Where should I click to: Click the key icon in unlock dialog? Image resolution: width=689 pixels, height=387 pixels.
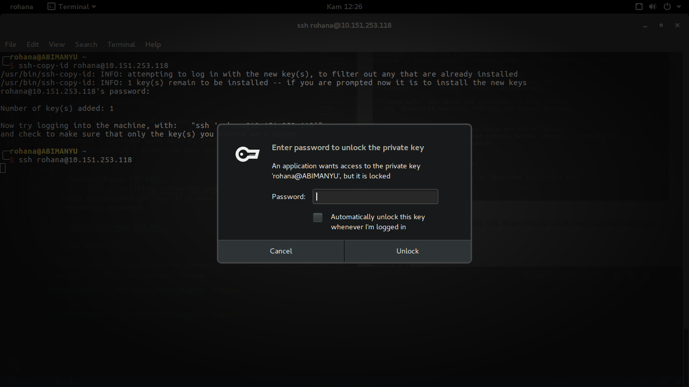(x=247, y=154)
